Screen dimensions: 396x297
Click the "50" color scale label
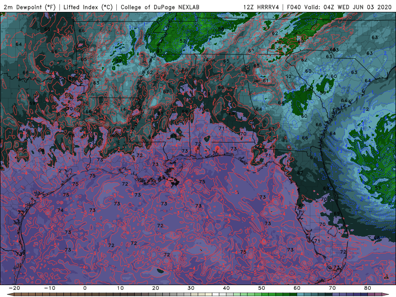262,288
